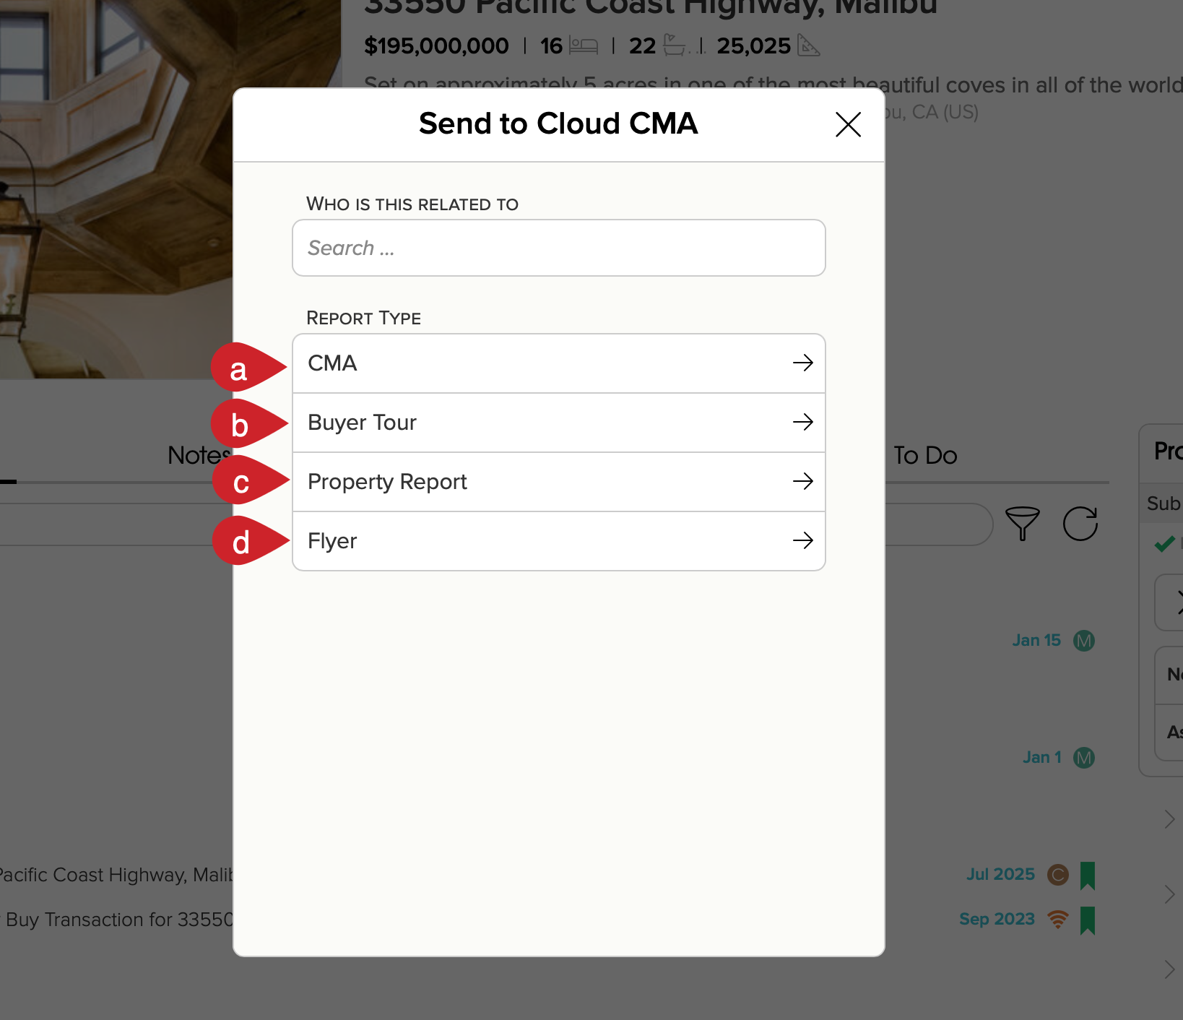Viewport: 1183px width, 1020px height.
Task: Switch to the To Do tab
Action: 925,455
